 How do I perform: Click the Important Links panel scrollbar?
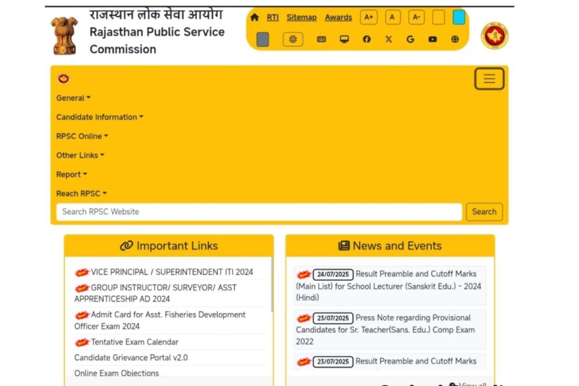[x=272, y=284]
